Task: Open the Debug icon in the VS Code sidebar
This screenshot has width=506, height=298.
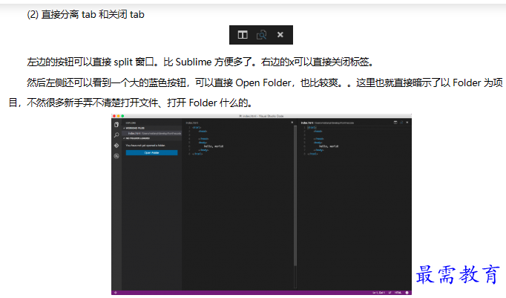Action: click(116, 156)
